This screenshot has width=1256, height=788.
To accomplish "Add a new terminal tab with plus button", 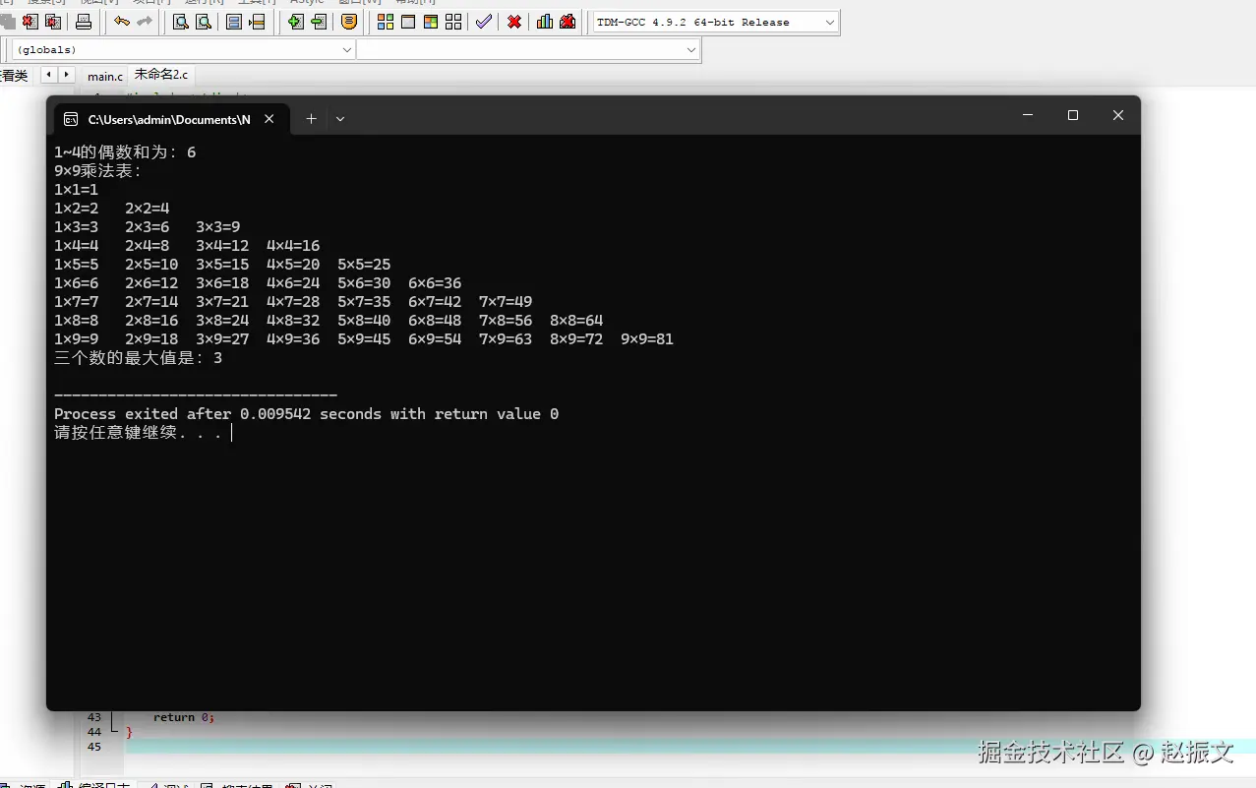I will [311, 118].
